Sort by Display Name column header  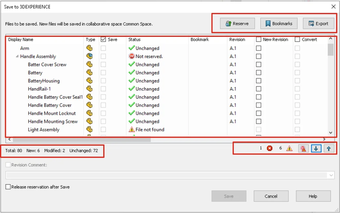[21, 39]
